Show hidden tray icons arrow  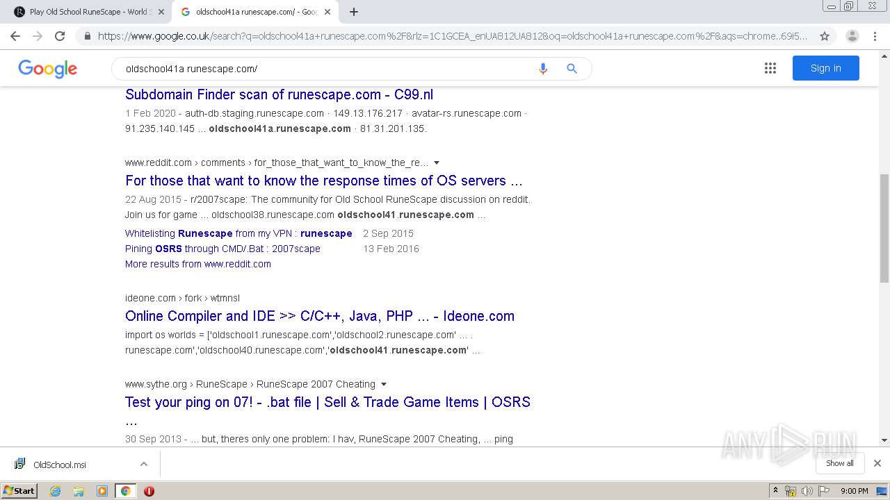(776, 491)
